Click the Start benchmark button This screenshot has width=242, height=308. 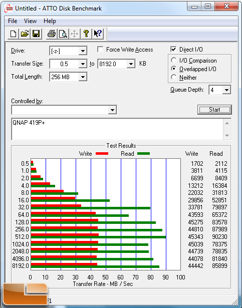(x=214, y=110)
